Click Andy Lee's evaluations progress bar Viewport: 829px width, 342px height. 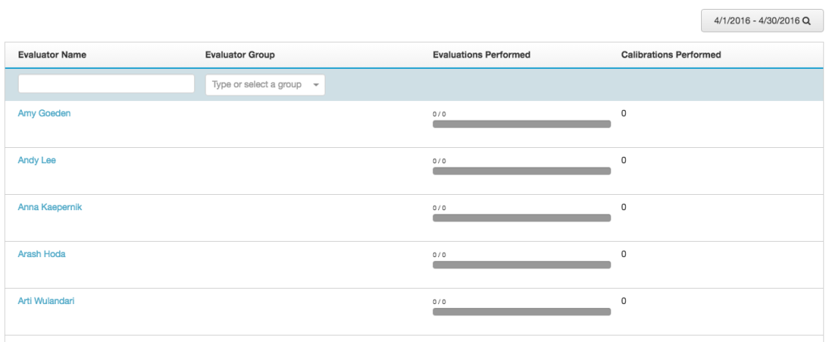tap(522, 171)
